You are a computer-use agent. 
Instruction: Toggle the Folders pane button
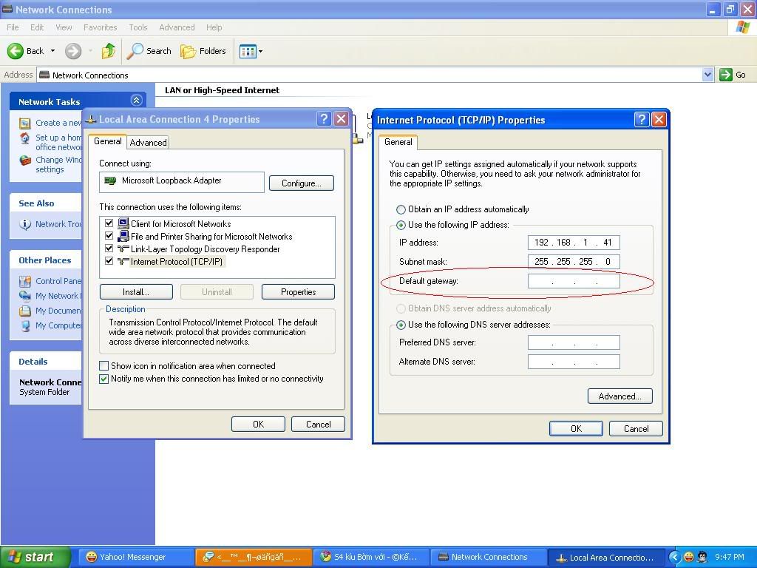pyautogui.click(x=203, y=51)
